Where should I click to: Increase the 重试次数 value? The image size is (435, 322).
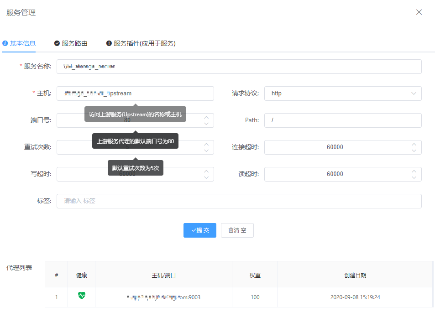tap(206, 144)
